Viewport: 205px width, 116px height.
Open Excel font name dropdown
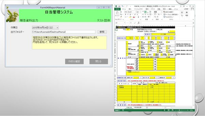click(x=136, y=12)
